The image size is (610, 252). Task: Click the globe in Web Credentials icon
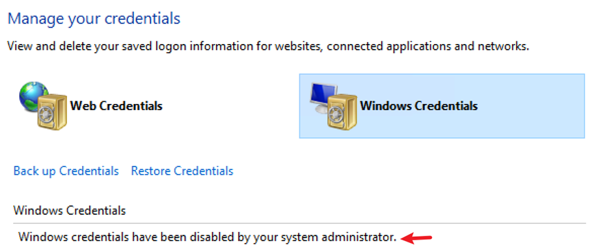click(x=32, y=95)
